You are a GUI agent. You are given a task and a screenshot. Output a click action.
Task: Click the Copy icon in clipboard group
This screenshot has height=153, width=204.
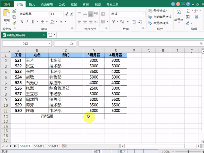point(14,17)
